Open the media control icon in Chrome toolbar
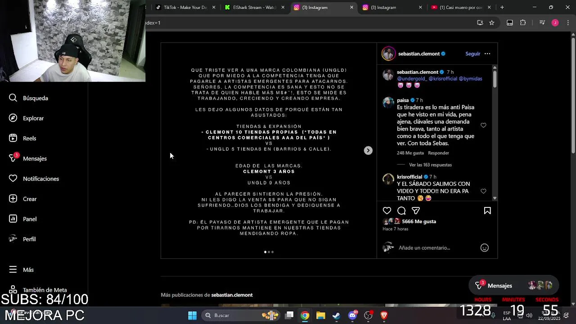576x324 pixels. pyautogui.click(x=542, y=23)
